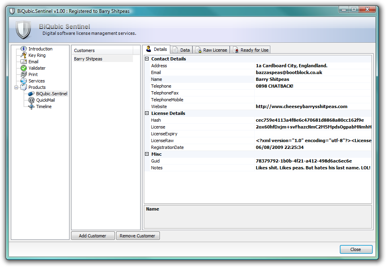The height and width of the screenshot is (267, 386).
Task: Switch to the Data tab
Action: (x=181, y=50)
